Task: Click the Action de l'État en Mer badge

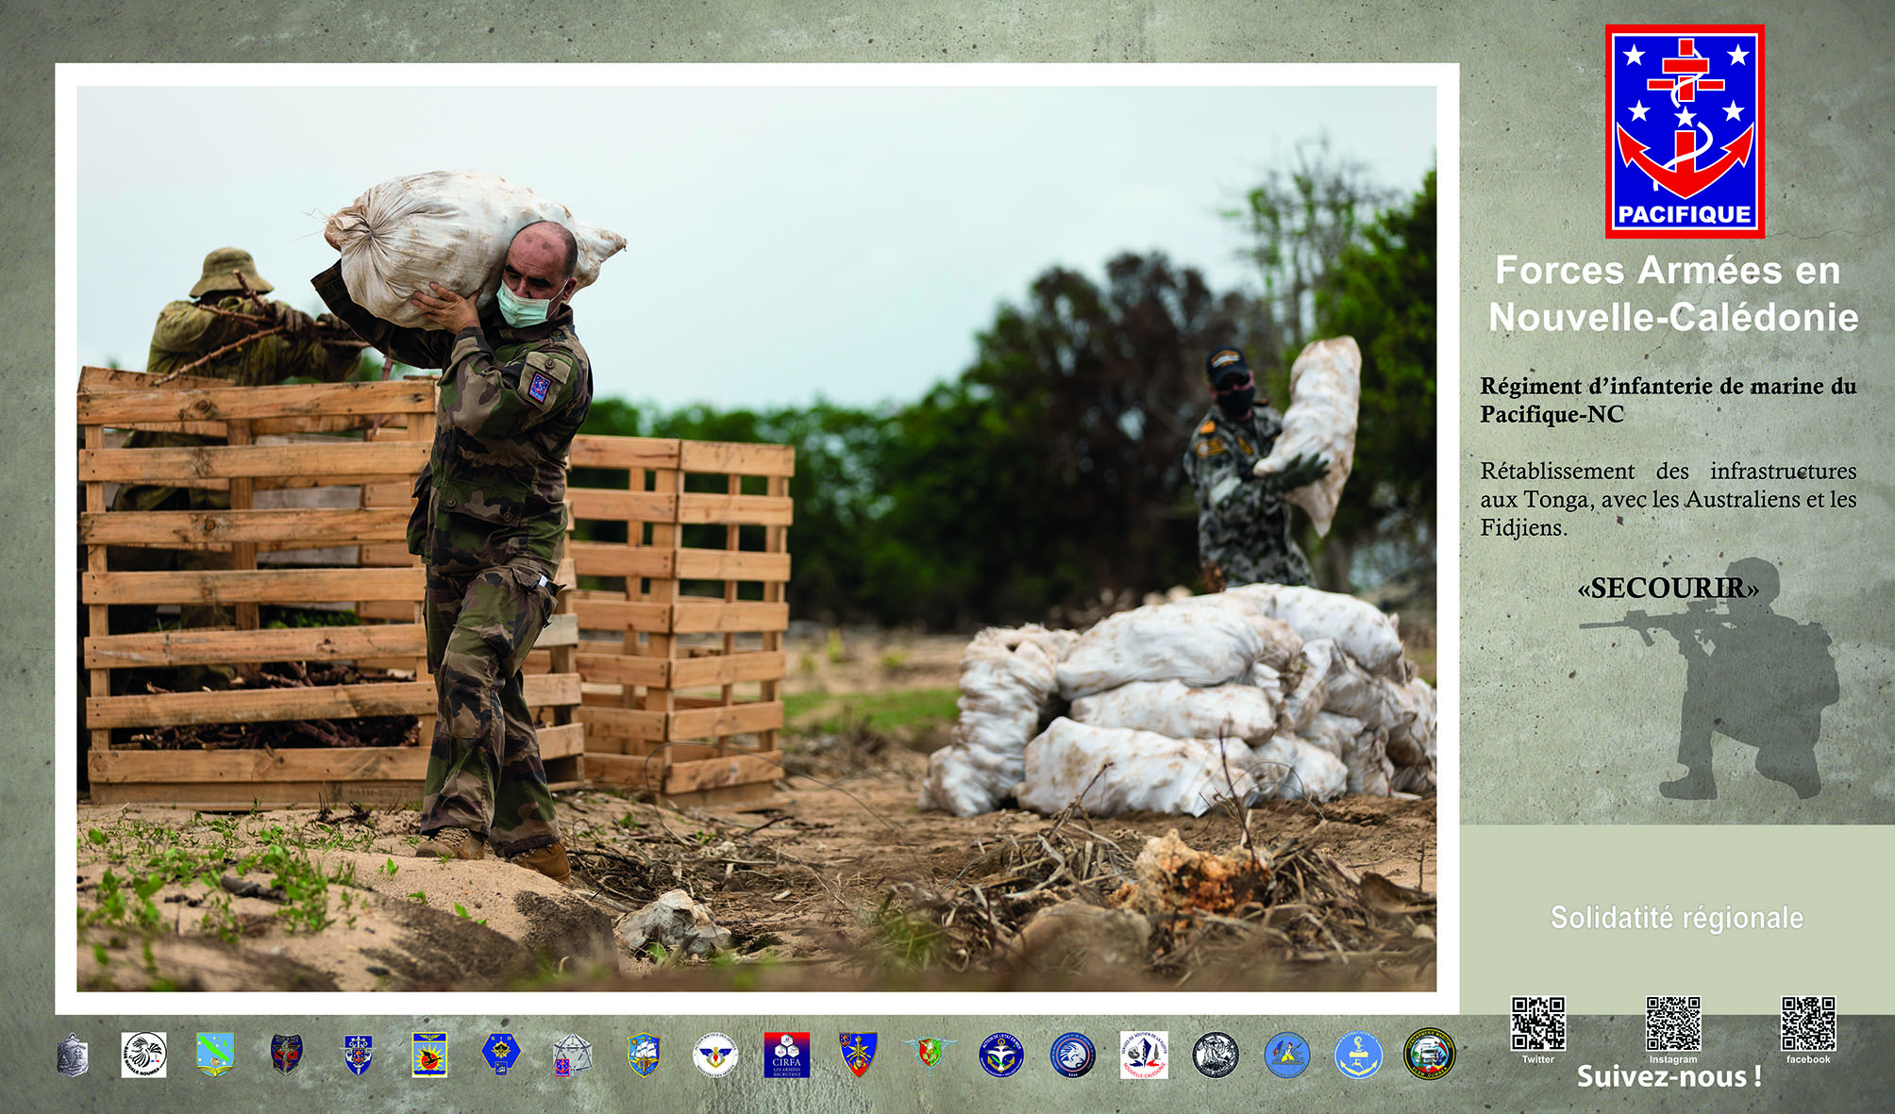Action: point(1001,1055)
